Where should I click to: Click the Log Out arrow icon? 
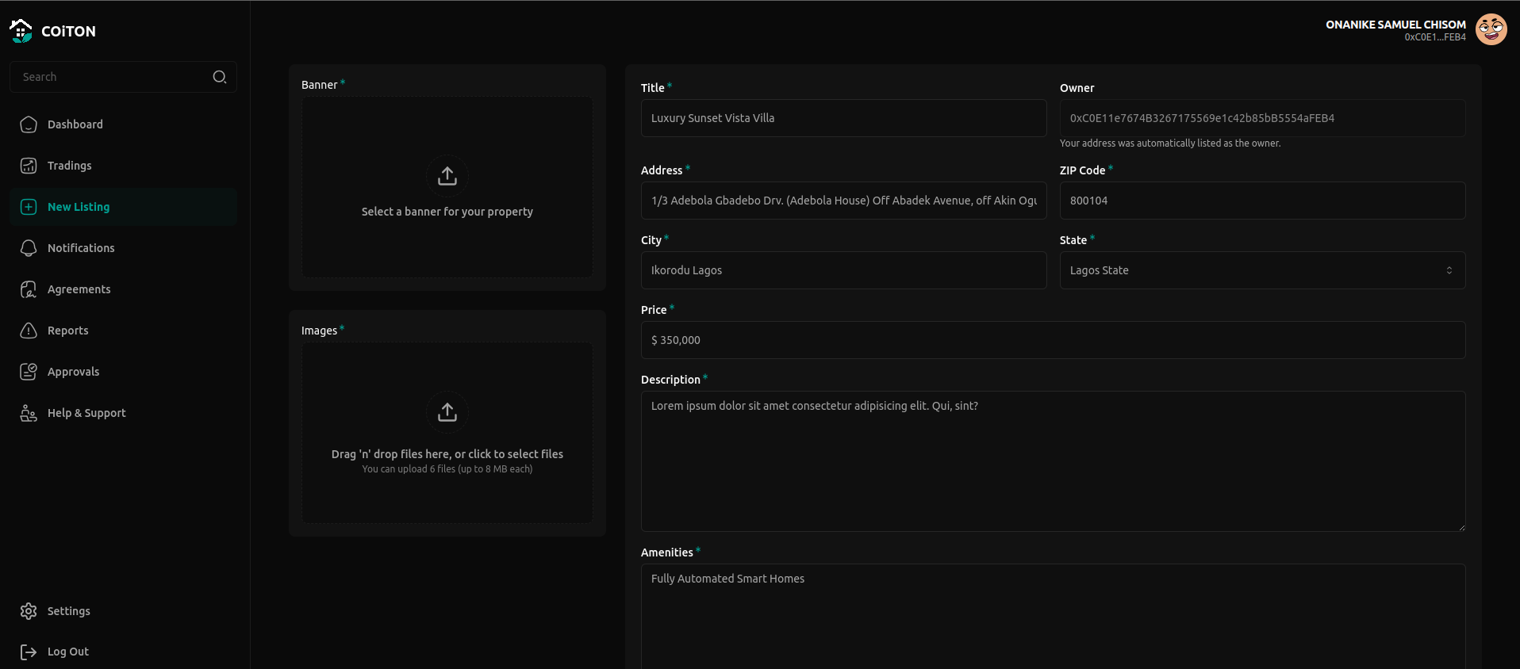(x=29, y=652)
